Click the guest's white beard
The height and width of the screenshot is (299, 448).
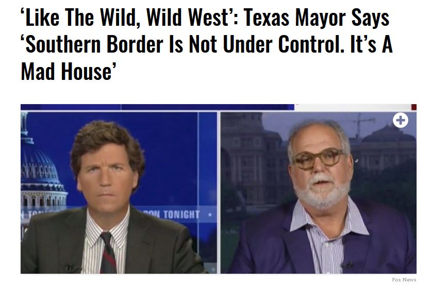322,191
